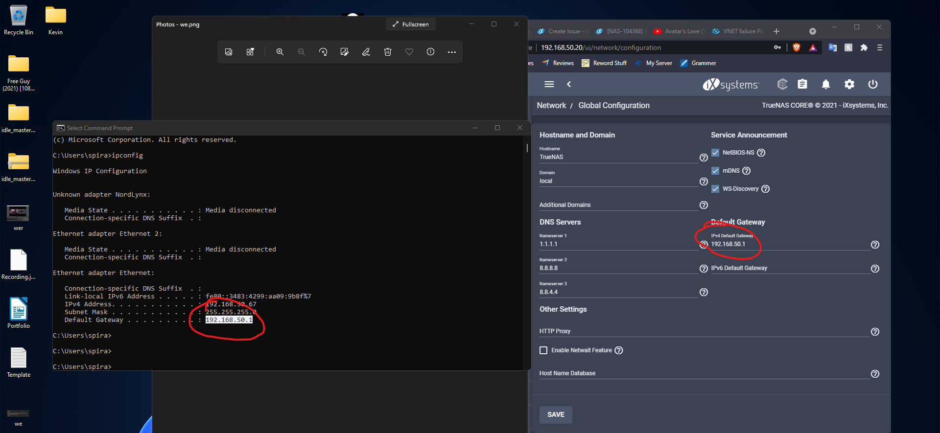Open the Reviews bookmark
This screenshot has height=433, width=940.
click(x=558, y=63)
